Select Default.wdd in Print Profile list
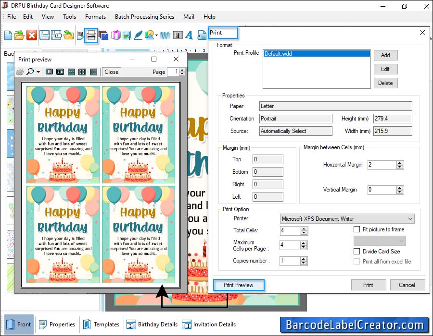 [317, 54]
